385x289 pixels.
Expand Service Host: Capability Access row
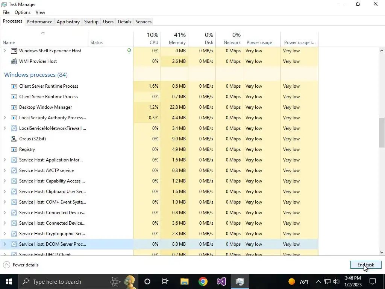pyautogui.click(x=5, y=181)
